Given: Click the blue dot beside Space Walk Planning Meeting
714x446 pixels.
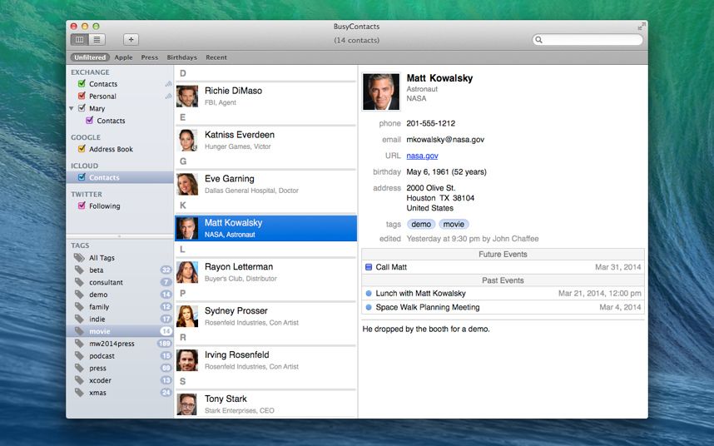Looking at the screenshot, I should coord(369,307).
